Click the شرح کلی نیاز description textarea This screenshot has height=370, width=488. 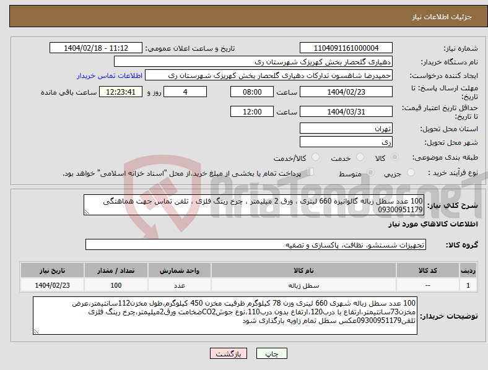[254, 205]
